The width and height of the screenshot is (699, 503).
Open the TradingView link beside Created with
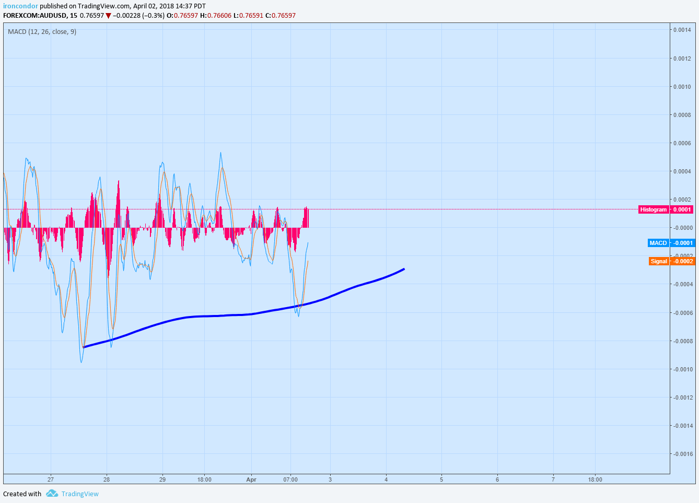80,494
